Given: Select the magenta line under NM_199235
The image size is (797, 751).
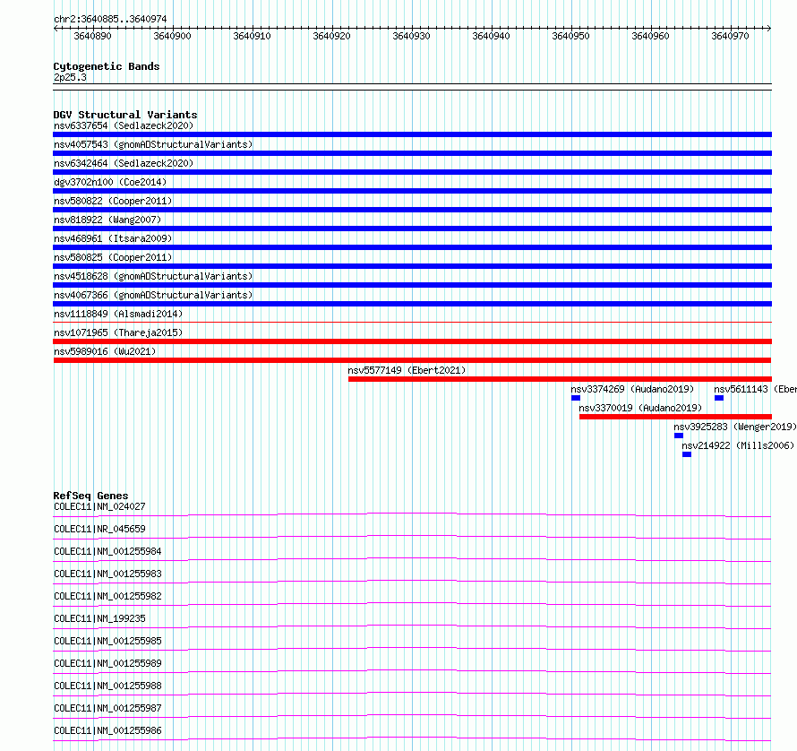Looking at the screenshot, I should [x=412, y=626].
